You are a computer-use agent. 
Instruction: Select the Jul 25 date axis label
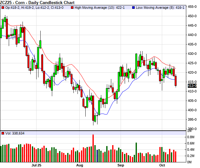click(x=36, y=165)
